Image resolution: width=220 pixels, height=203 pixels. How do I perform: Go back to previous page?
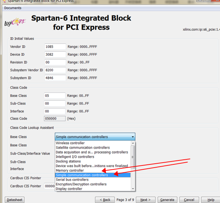105,200
